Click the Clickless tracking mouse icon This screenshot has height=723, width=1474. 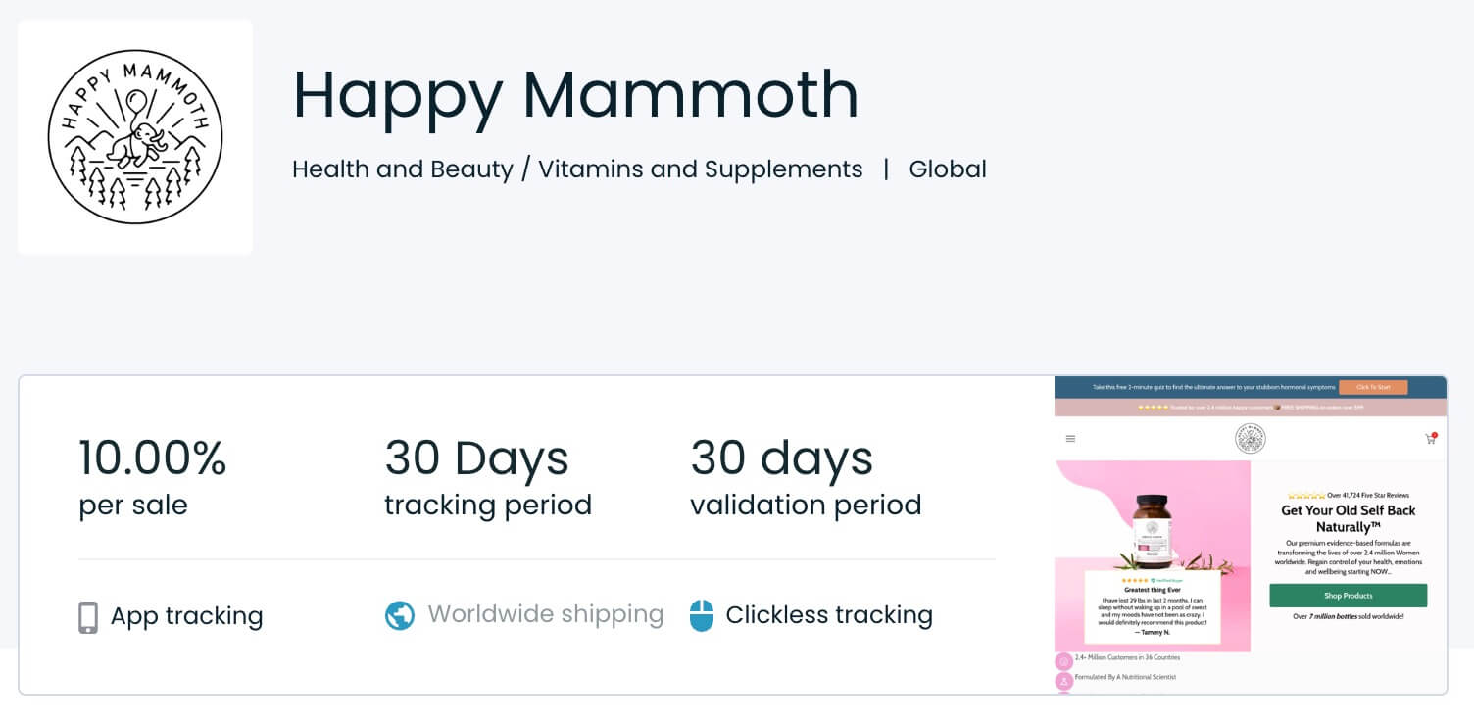click(x=702, y=615)
